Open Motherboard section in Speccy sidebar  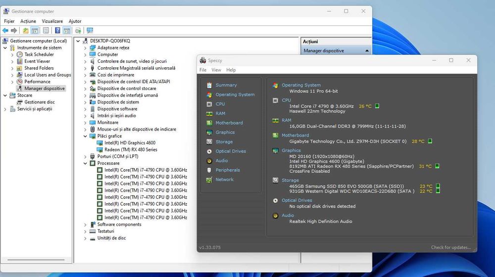coord(229,123)
